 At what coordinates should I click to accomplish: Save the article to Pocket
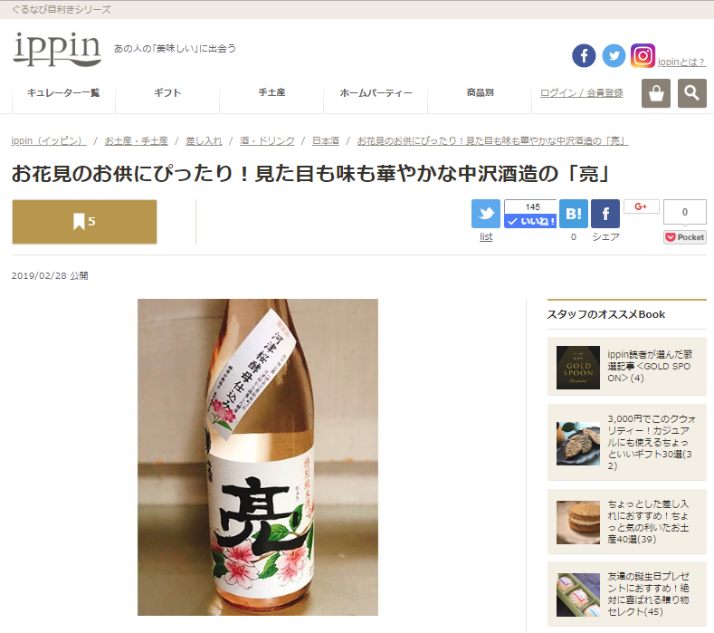tap(685, 237)
